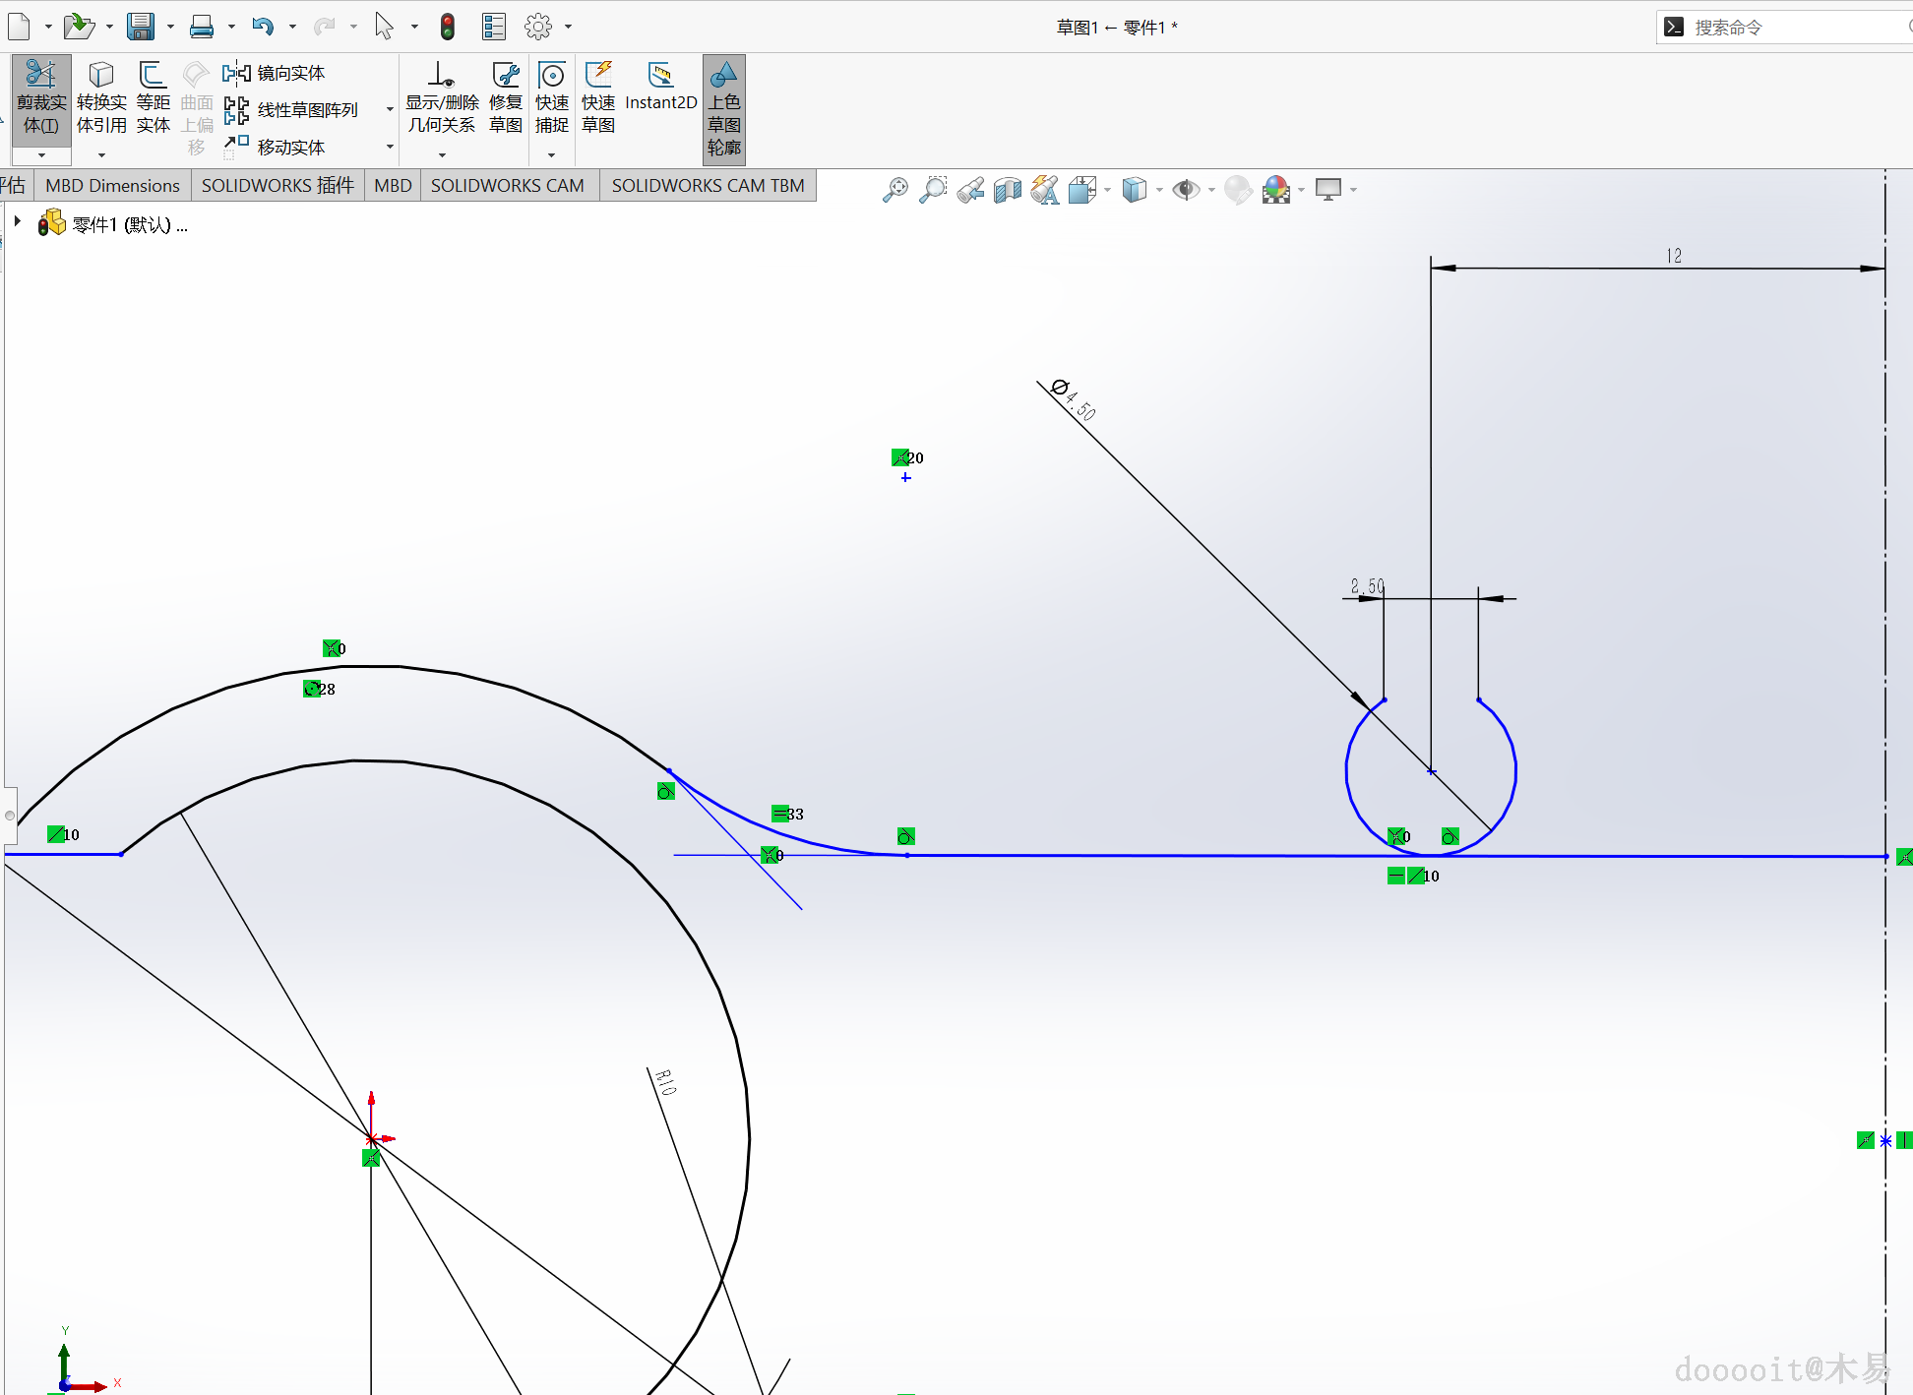This screenshot has width=1913, height=1395.
Task: Click the Mirror Entities (镜向实体) button
Action: tap(275, 73)
